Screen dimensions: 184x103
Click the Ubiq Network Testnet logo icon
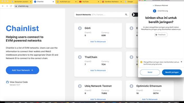pyautogui.click(x=80, y=86)
